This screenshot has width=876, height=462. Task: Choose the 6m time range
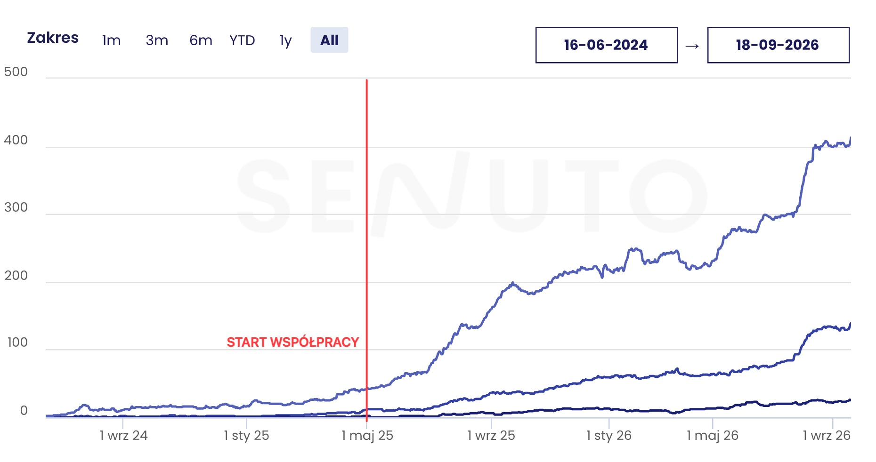coord(201,40)
